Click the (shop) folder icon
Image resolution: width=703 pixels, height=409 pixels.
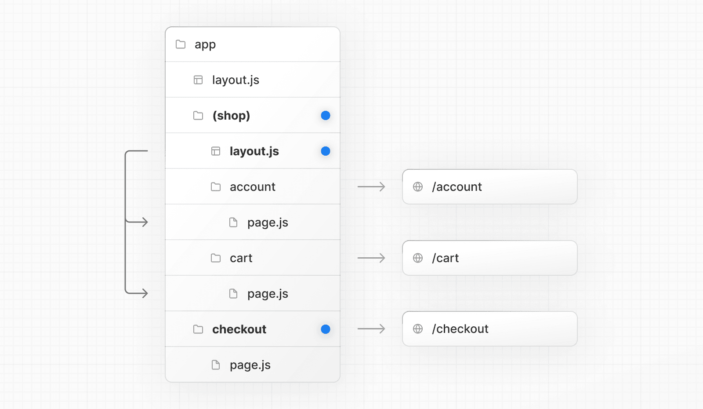coord(198,115)
